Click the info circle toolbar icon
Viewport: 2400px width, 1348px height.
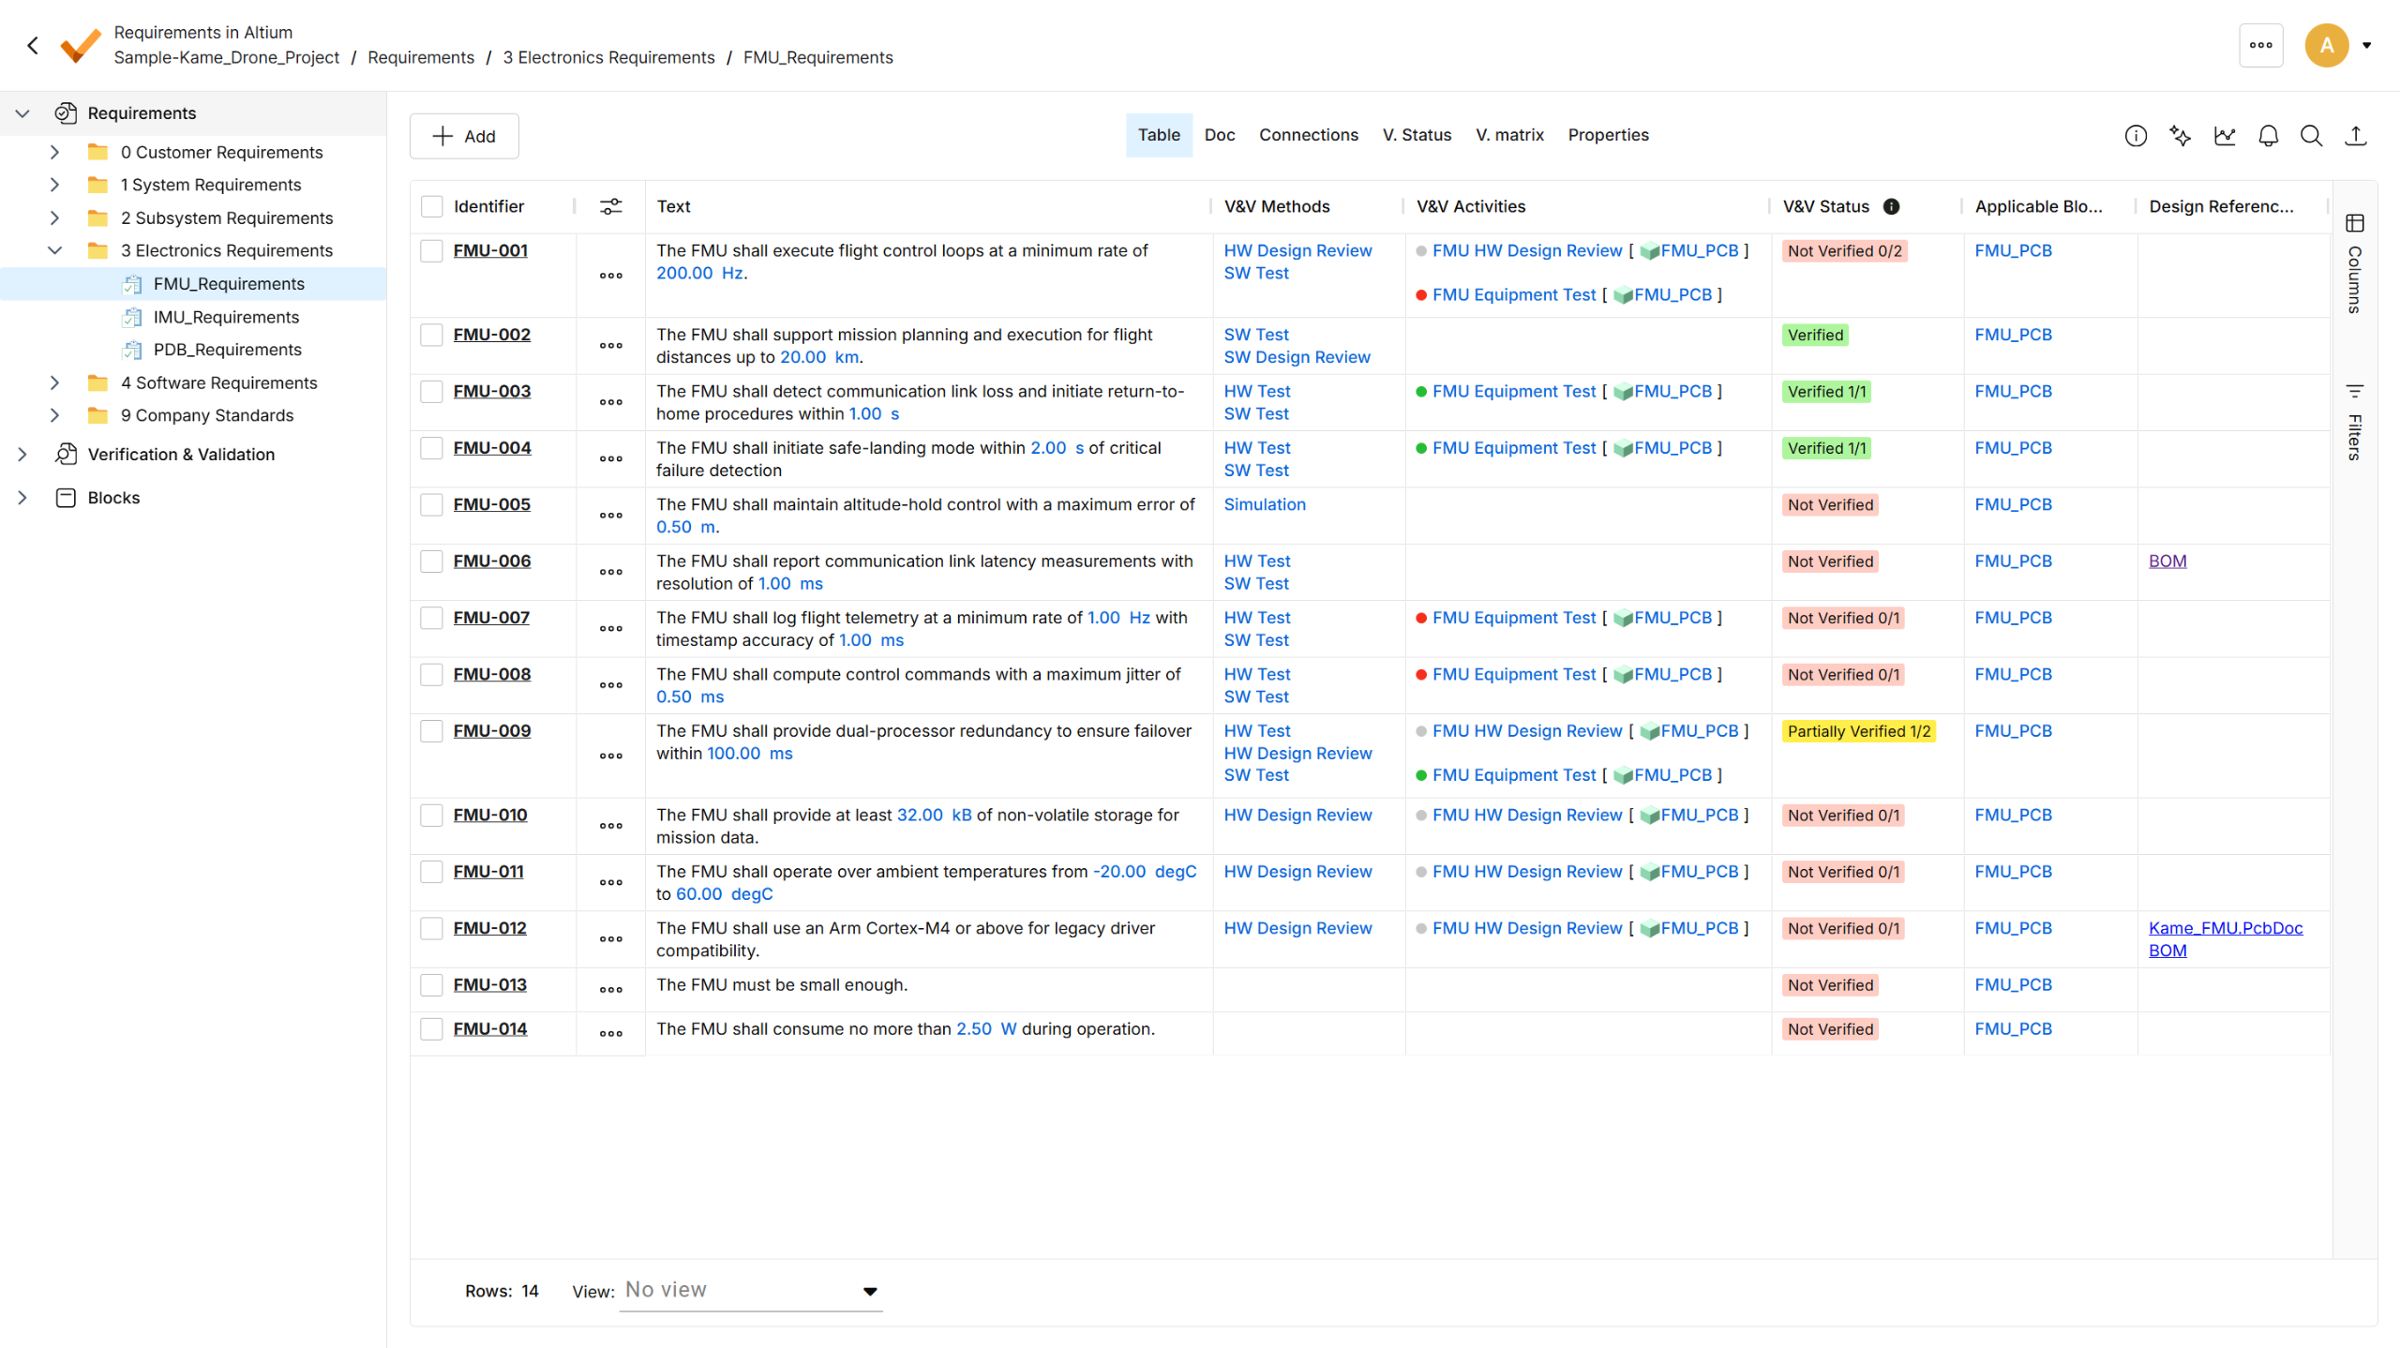click(x=2136, y=136)
